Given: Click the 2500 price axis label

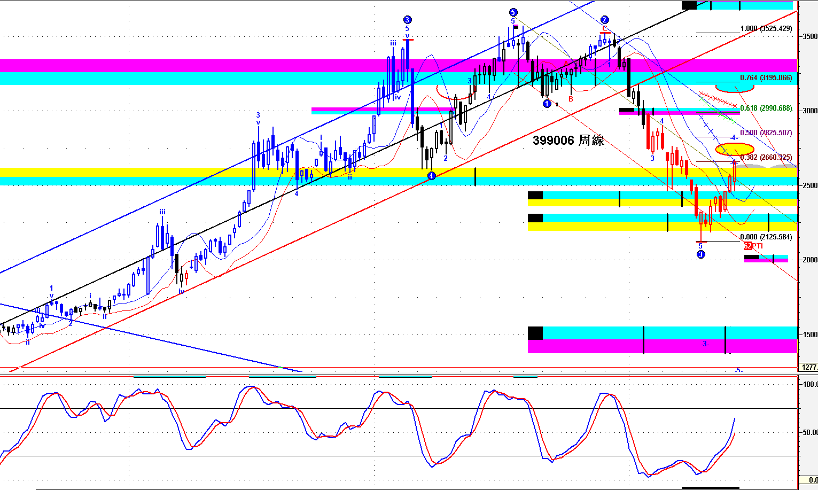Looking at the screenshot, I should click(x=810, y=185).
